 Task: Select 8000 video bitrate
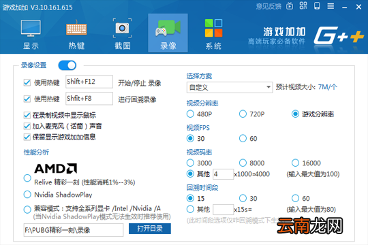click(x=243, y=163)
